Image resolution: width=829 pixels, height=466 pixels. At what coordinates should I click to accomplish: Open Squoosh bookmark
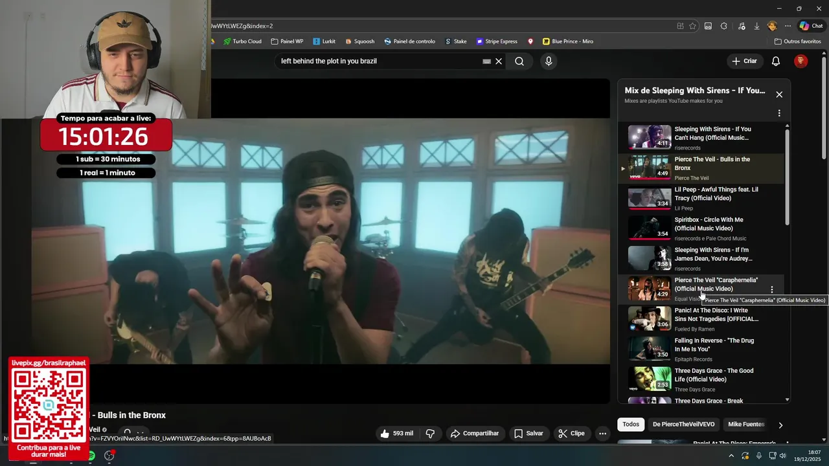pyautogui.click(x=359, y=41)
